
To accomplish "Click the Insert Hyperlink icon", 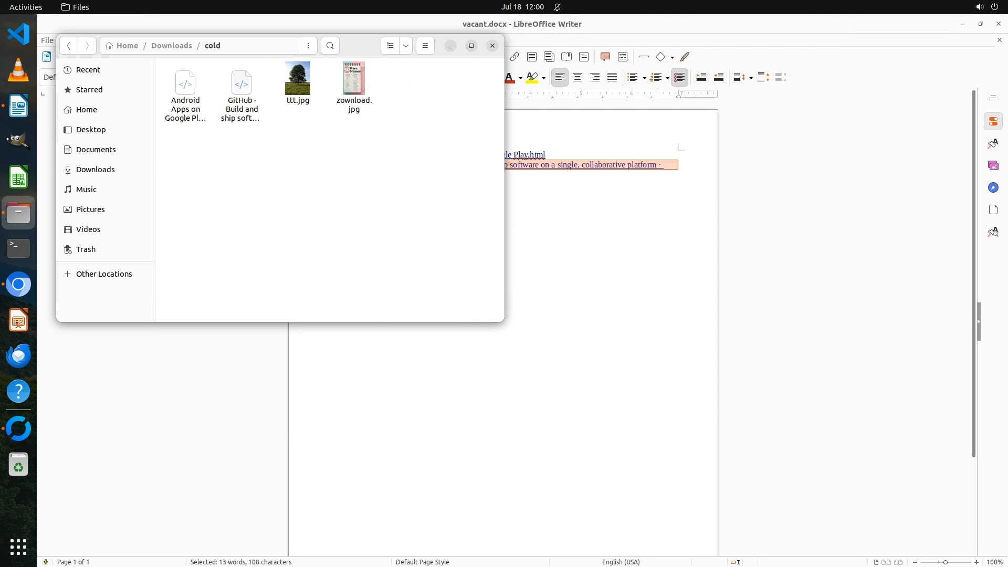I will click(x=514, y=57).
